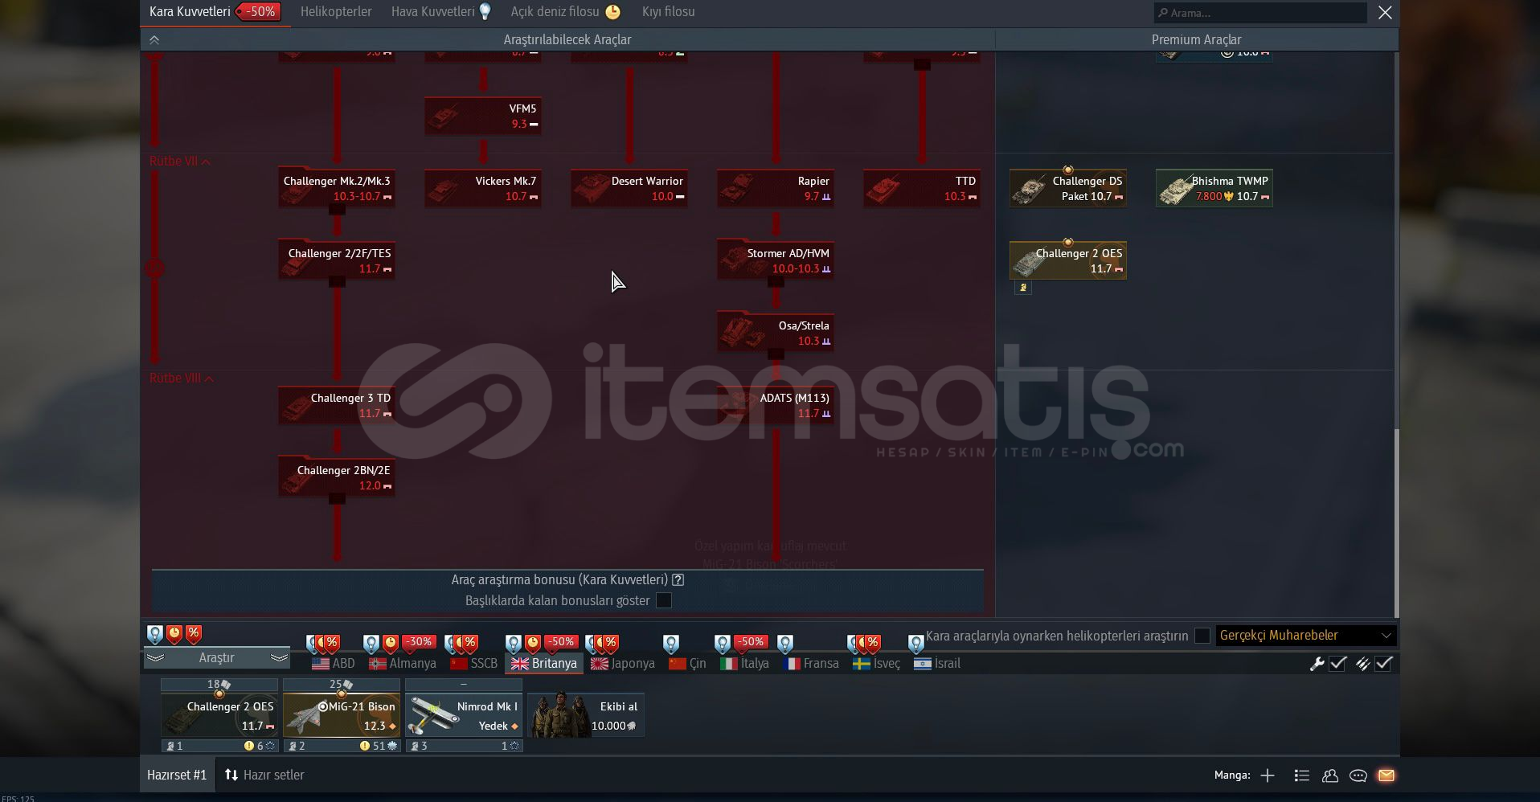
Task: Click the vertical scrollbar of the research tree
Action: point(1396,522)
